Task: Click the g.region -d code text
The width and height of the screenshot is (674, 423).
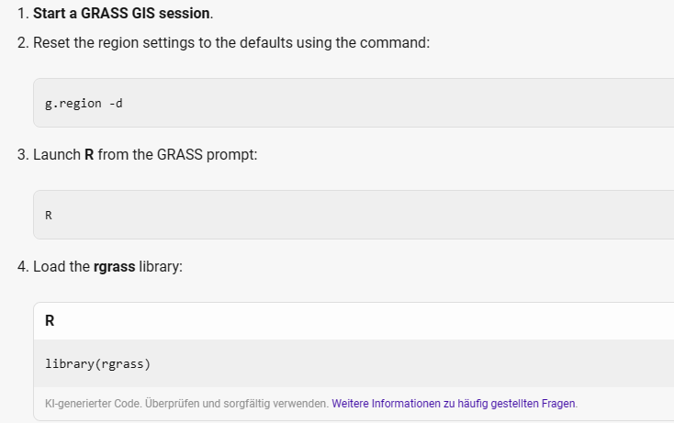Action: click(x=84, y=104)
